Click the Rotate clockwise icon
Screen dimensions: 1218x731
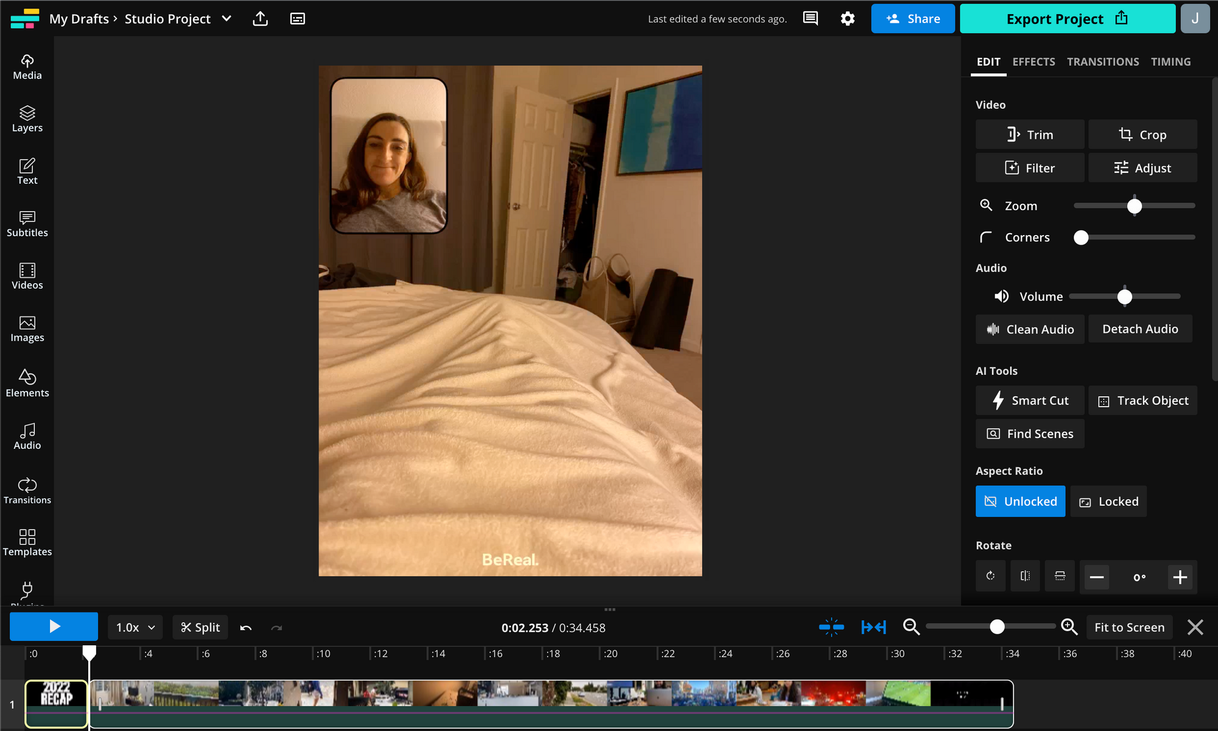(x=991, y=576)
